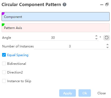The height and width of the screenshot is (98, 111).
Task: Minimize the Circular Component Pattern dialog
Action: [x=102, y=5]
